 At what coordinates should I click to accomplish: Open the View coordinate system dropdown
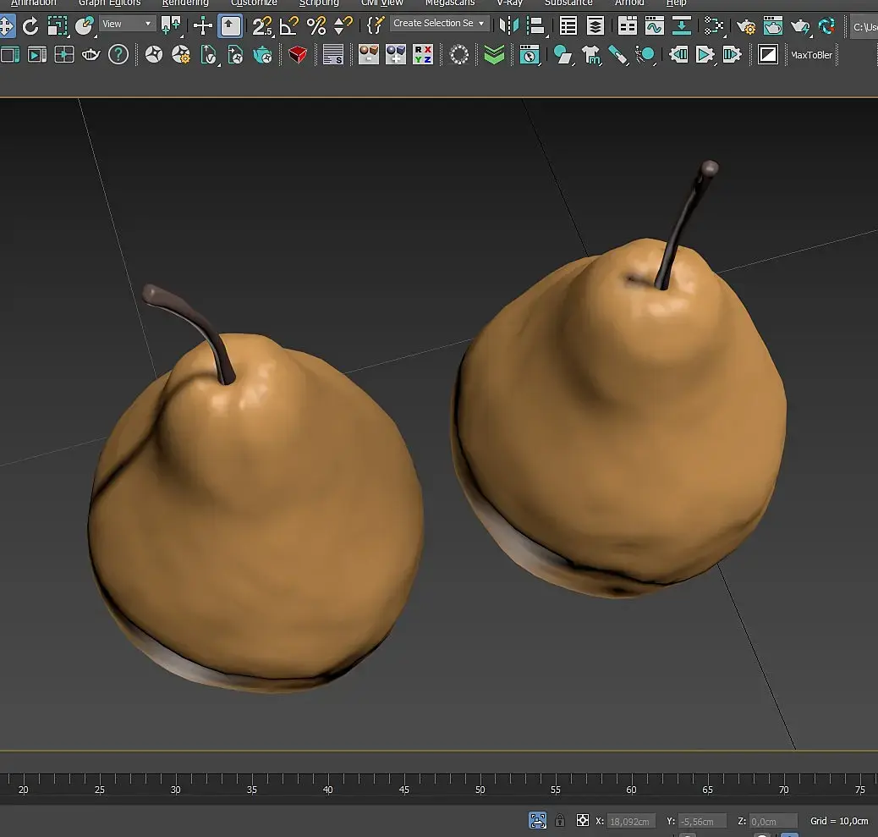pyautogui.click(x=127, y=24)
